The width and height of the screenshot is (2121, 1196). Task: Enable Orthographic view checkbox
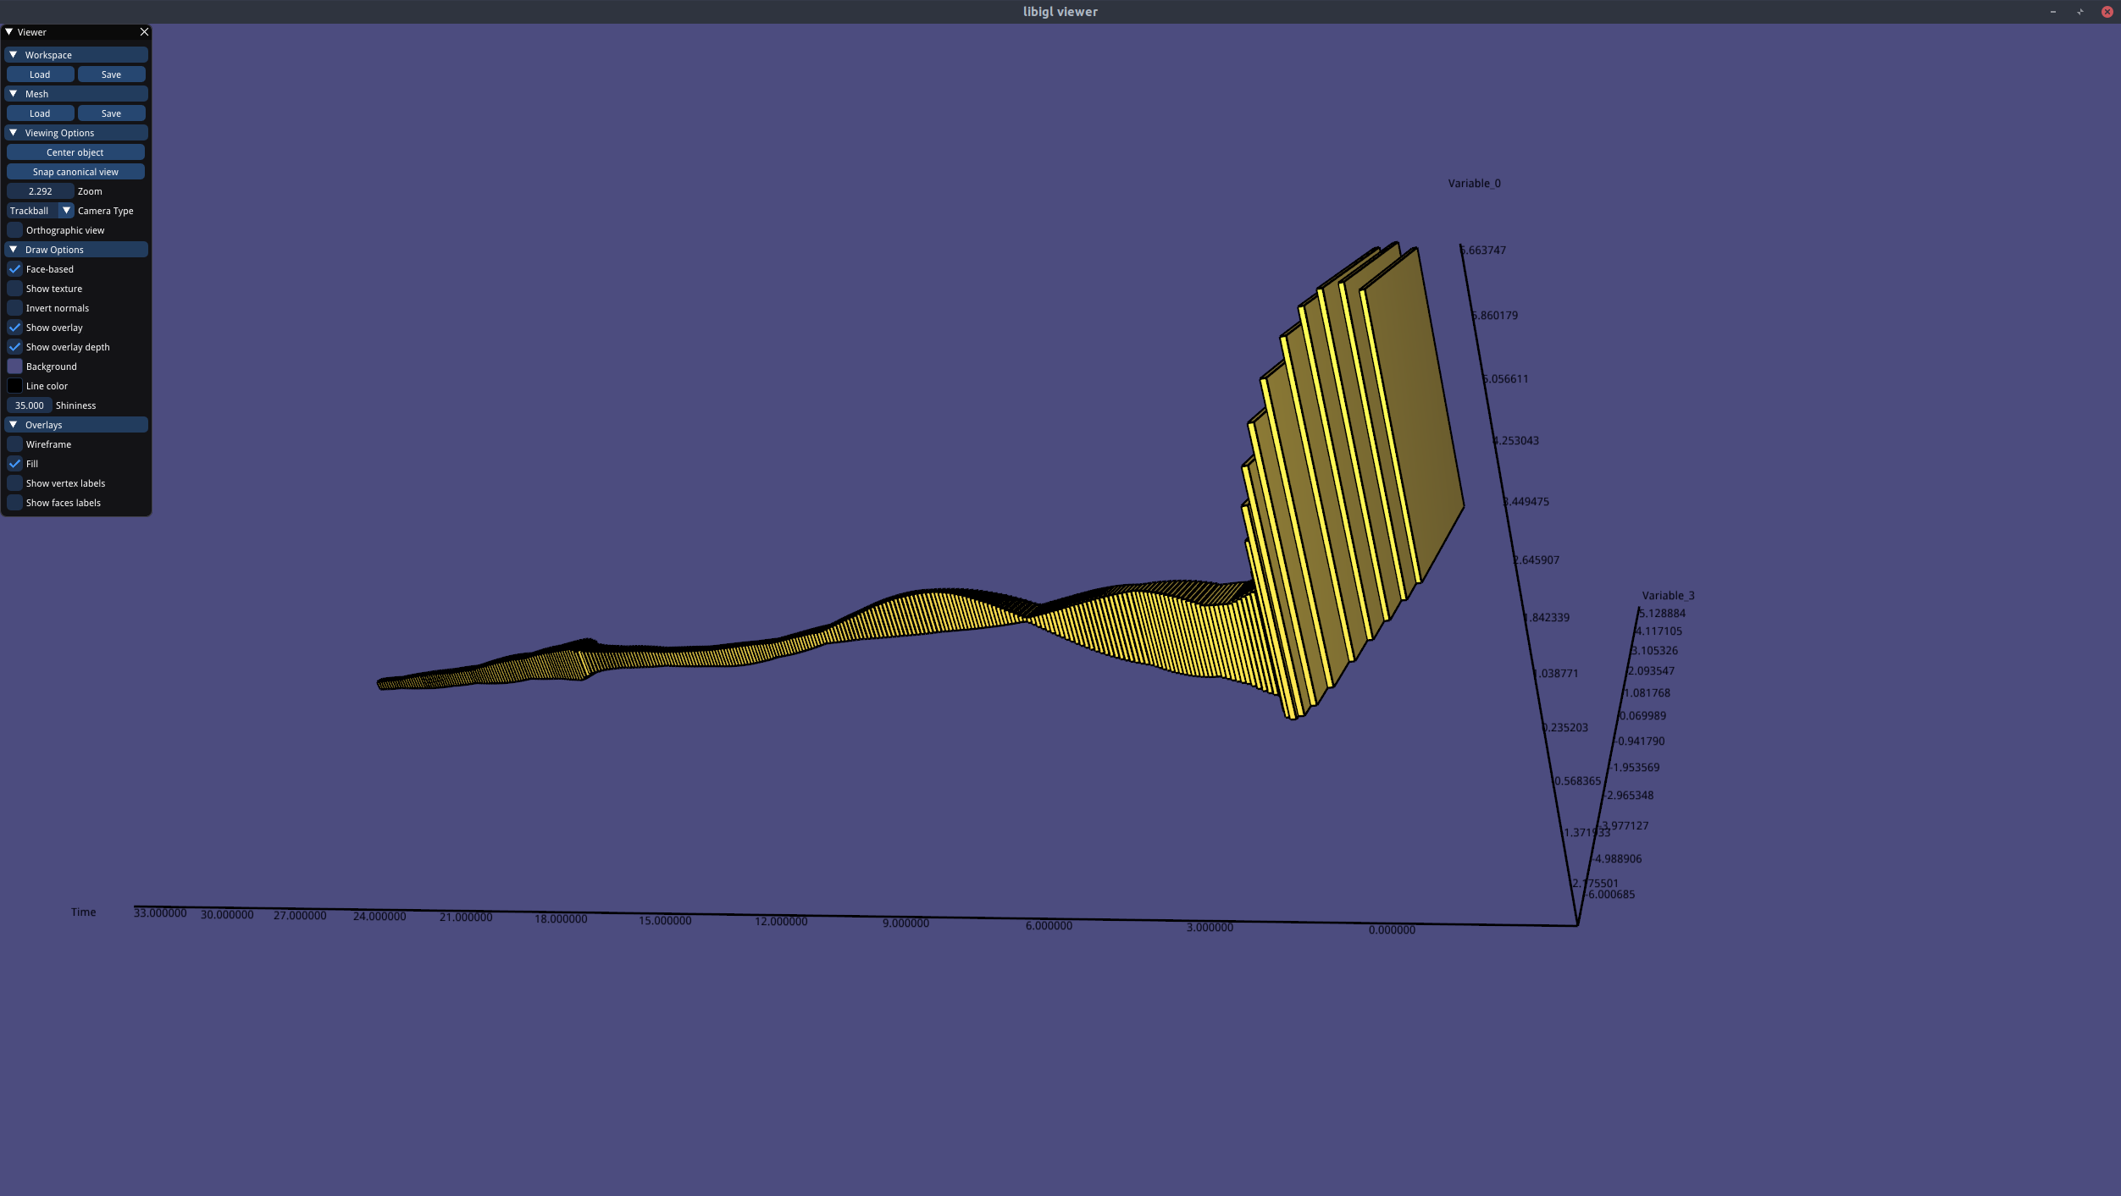15,230
